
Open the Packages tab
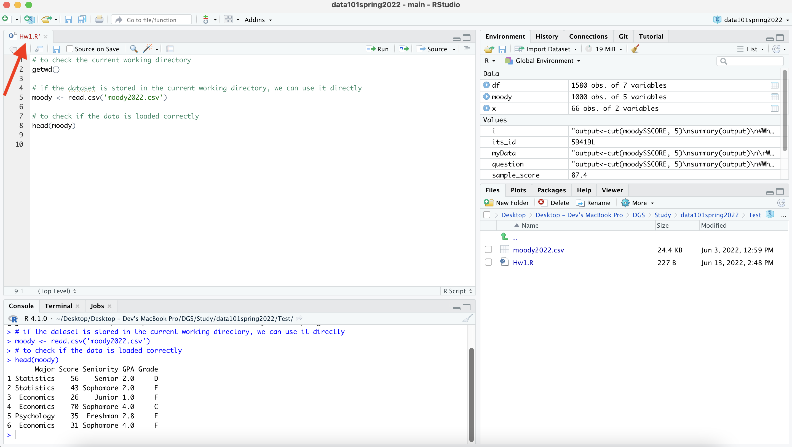click(551, 190)
